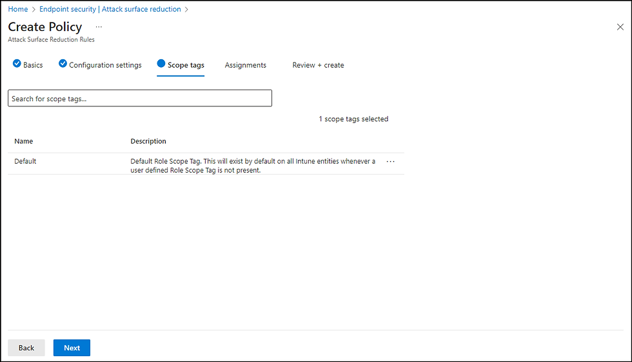
Task: Open Endpoint security | Attack surface reduction breadcrumb
Action: pyautogui.click(x=110, y=9)
